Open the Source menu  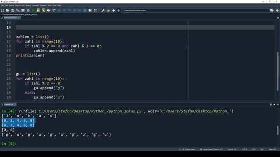tap(17, 6)
